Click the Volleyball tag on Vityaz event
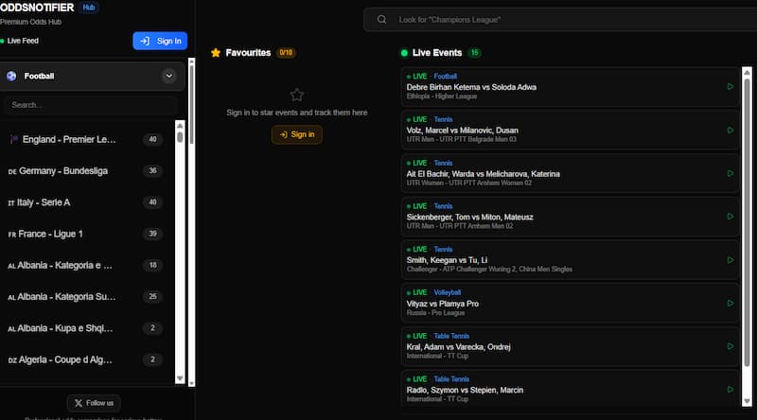The width and height of the screenshot is (757, 420). click(x=447, y=292)
